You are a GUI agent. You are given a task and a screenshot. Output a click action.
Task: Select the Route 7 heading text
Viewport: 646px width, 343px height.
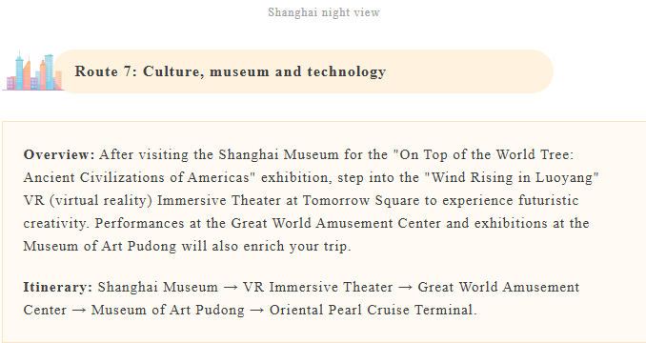(x=231, y=71)
